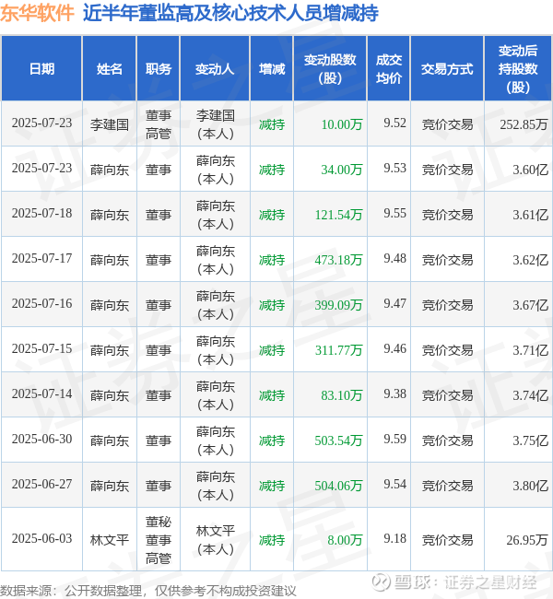Select the 3.61亿 holding value
Viewport: 553px width, 599px height.
pyautogui.click(x=530, y=215)
